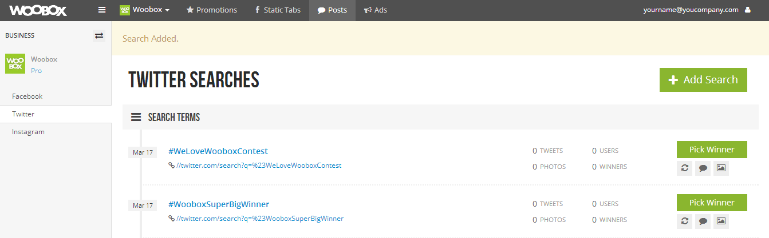View photos icon for #WooboxSuperBigWinner
The image size is (769, 238).
click(x=721, y=221)
